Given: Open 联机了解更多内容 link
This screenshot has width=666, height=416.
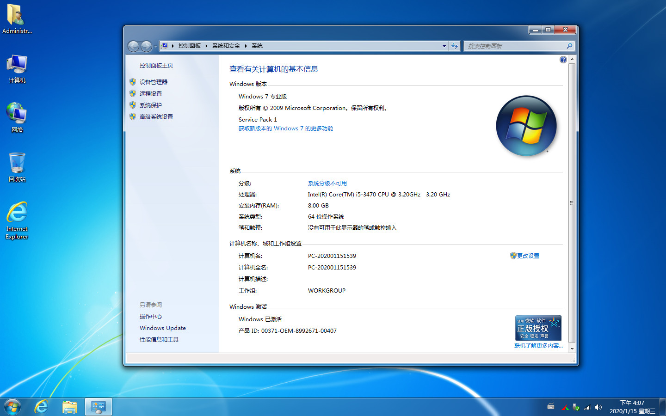Looking at the screenshot, I should click(538, 346).
